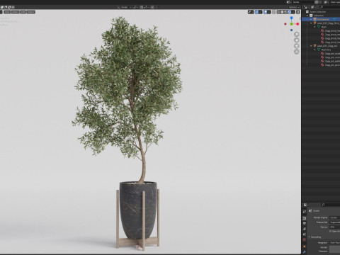Open the properties editor type dropdown
Screen dimensions: 340x255
(x=306, y=205)
